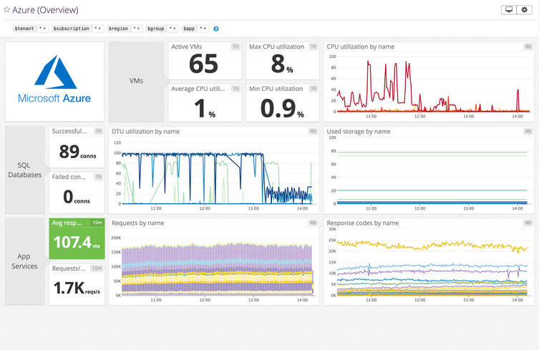The height and width of the screenshot is (350, 539).
Task: Open the $tenant variable dropdown
Action: pyautogui.click(x=42, y=29)
